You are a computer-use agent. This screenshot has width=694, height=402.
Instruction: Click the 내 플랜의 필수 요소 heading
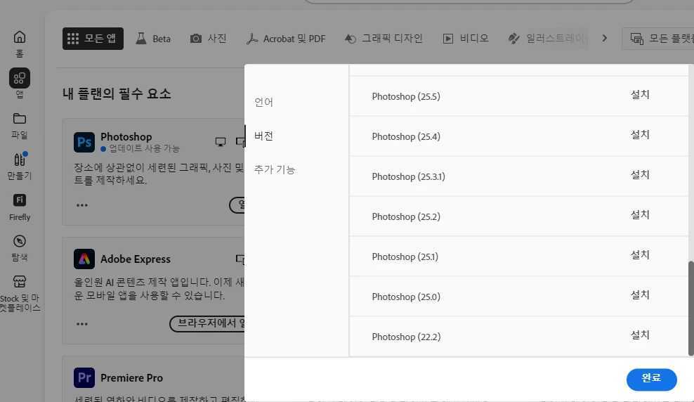coord(117,94)
